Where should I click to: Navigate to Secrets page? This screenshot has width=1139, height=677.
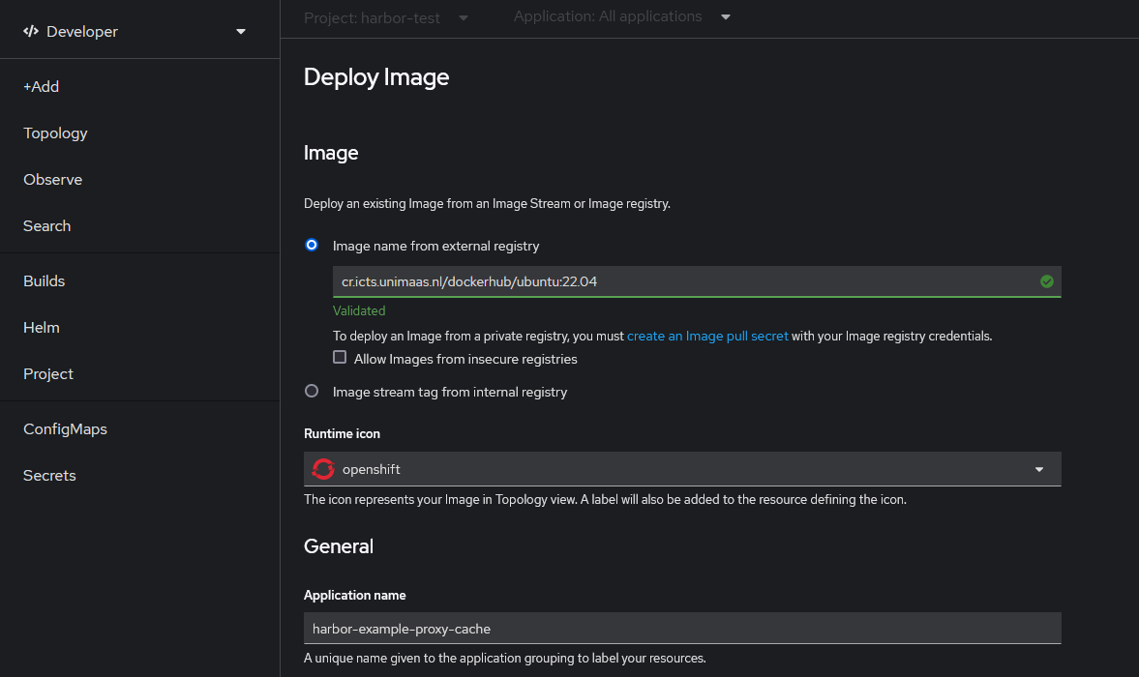[49, 475]
